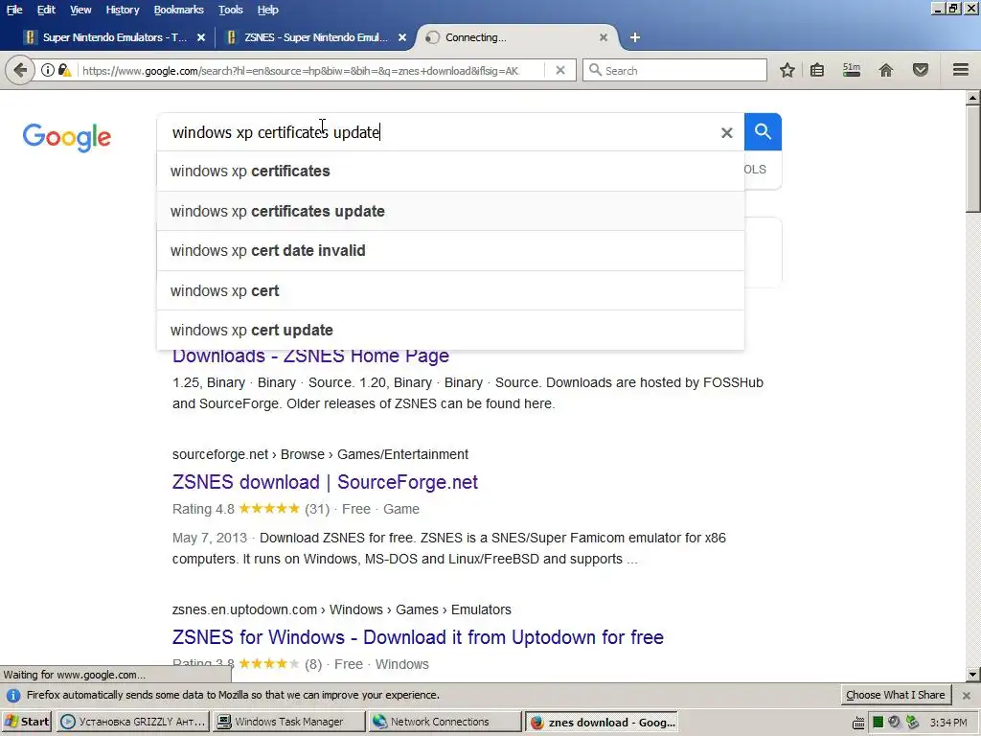Open the Edit menu
The width and height of the screenshot is (981, 736).
click(46, 10)
